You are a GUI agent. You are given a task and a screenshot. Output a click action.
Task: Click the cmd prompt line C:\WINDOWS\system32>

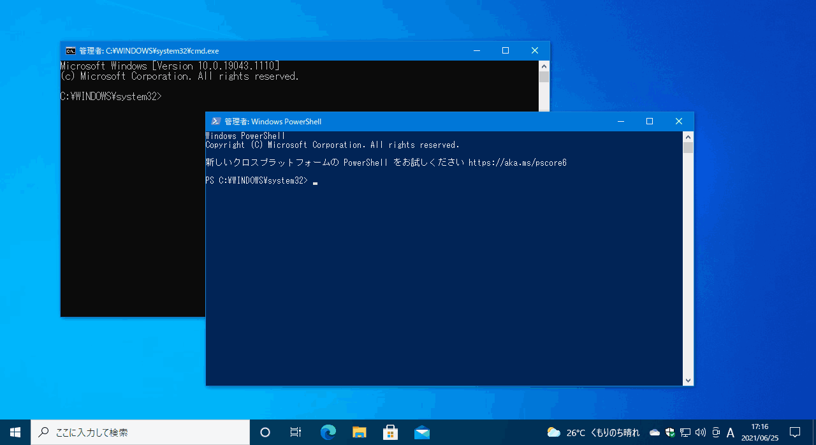(x=111, y=96)
